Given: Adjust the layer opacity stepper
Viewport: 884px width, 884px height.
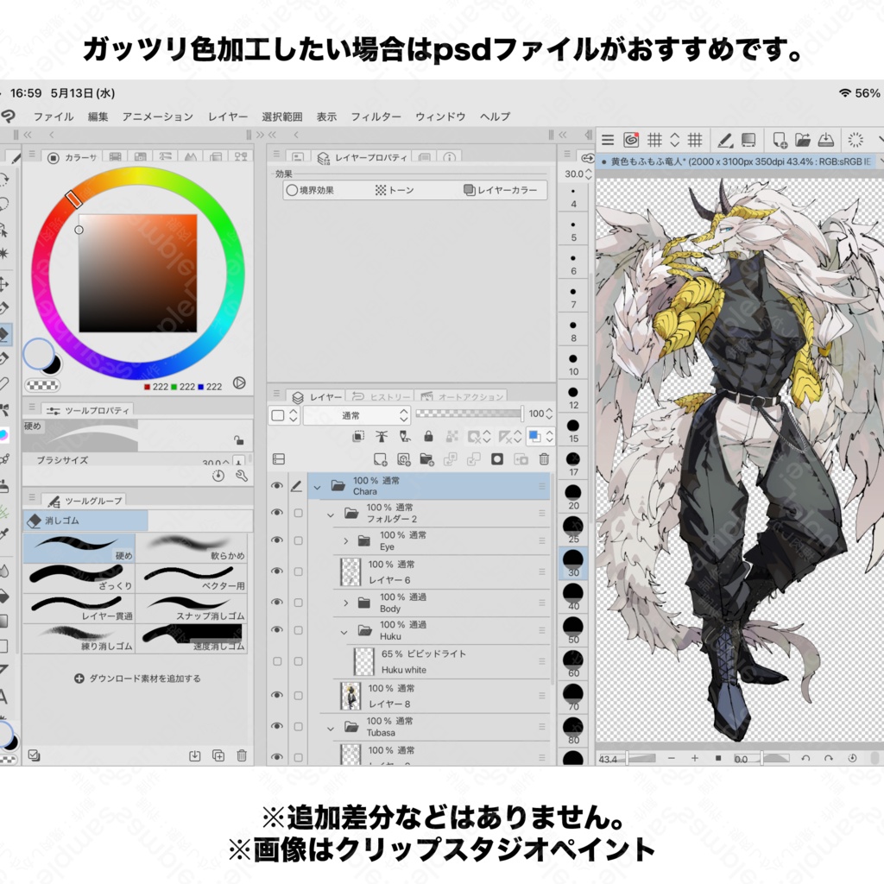Looking at the screenshot, I should click(x=550, y=414).
